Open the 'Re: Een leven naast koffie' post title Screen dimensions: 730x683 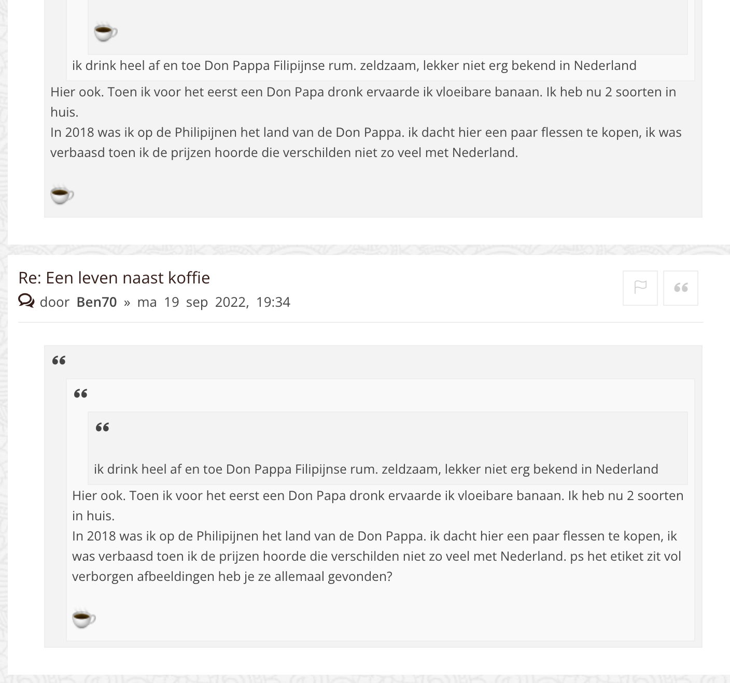pos(114,278)
